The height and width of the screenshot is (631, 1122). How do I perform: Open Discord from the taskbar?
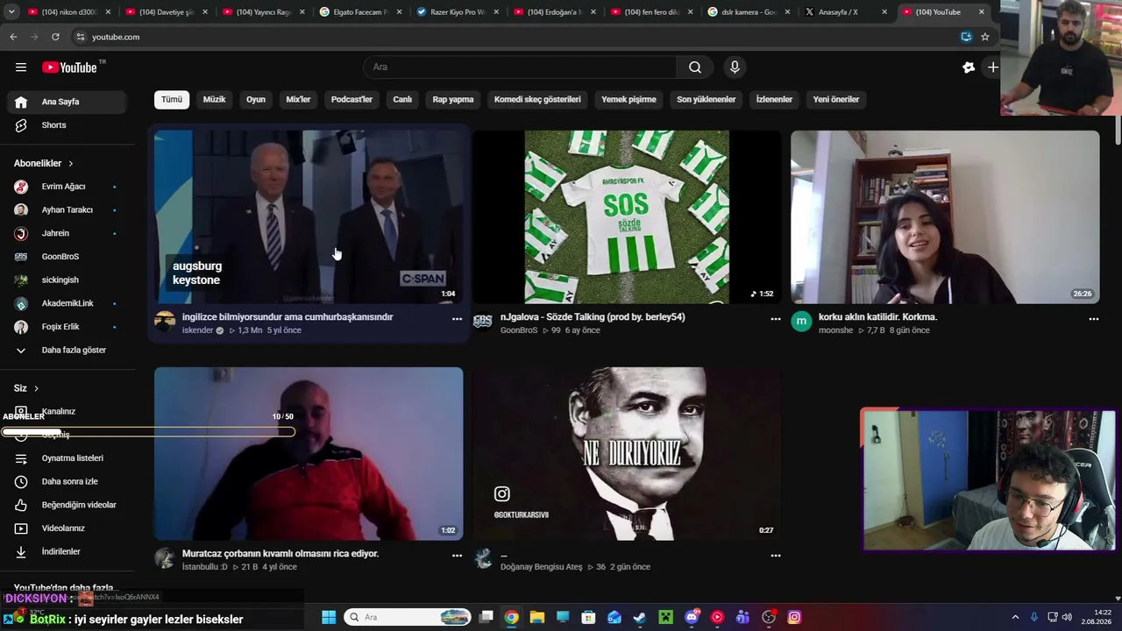click(x=692, y=617)
